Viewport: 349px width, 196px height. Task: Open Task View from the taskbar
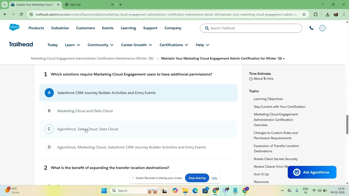(165, 191)
